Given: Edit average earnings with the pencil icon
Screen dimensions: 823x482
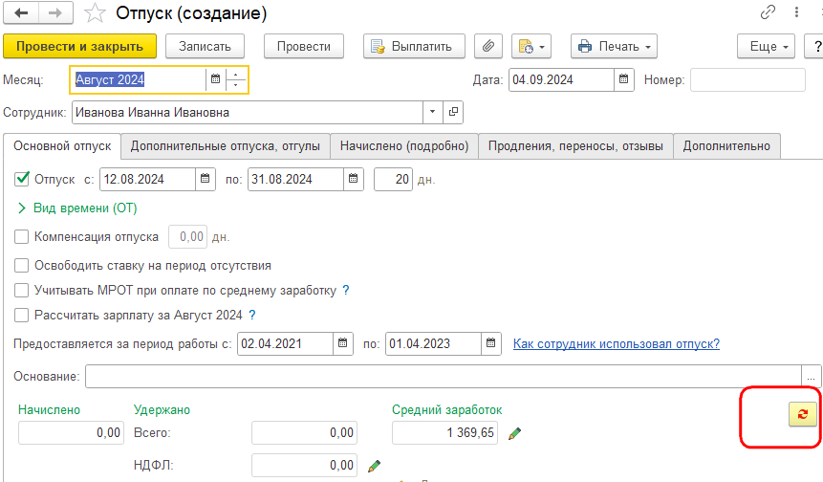Looking at the screenshot, I should tap(515, 433).
